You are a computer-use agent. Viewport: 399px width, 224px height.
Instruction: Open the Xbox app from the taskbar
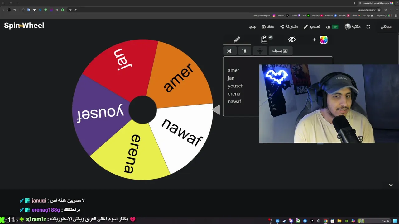tap(298, 221)
